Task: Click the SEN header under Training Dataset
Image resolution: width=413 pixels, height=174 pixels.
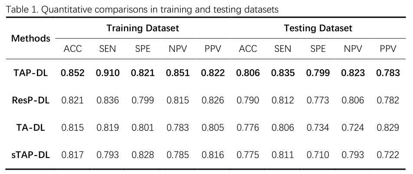Action: [108, 49]
